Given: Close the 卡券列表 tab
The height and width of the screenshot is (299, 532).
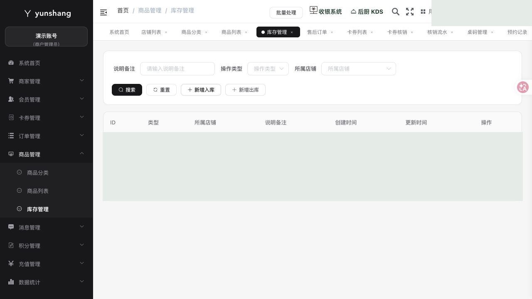Looking at the screenshot, I should click(372, 32).
